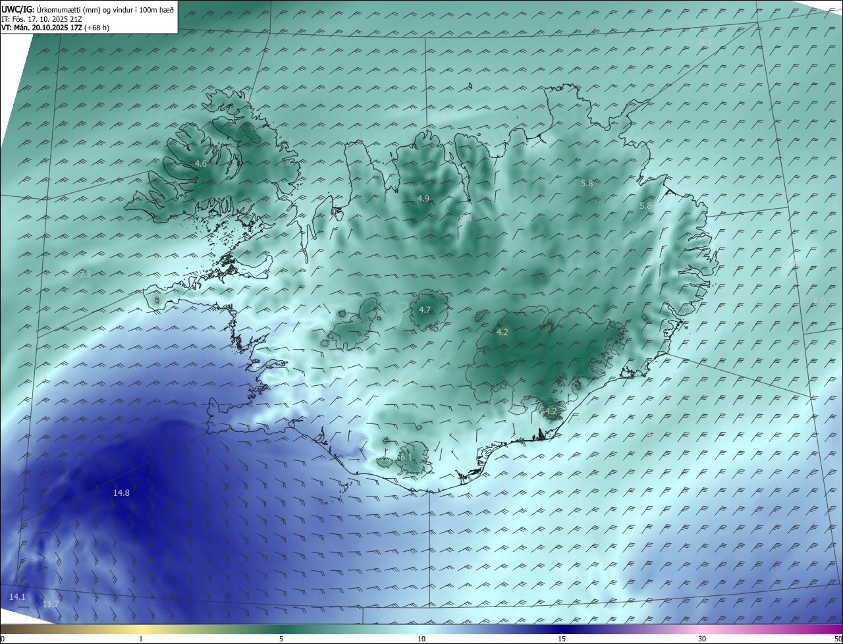
Task: Click the color scale tick labeled 15
Action: pos(562,639)
